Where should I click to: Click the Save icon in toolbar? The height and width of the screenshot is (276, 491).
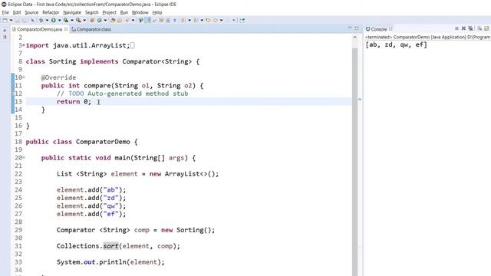point(17,21)
